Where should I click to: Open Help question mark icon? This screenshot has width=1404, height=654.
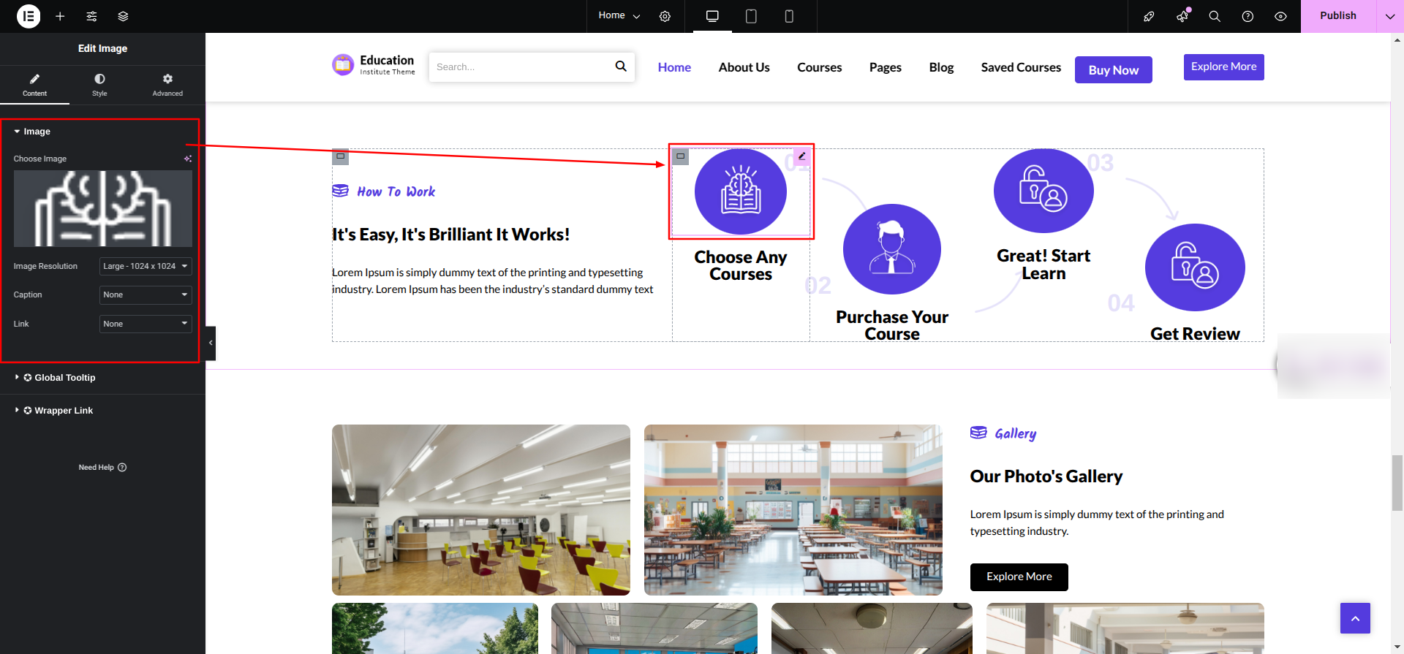1248,16
